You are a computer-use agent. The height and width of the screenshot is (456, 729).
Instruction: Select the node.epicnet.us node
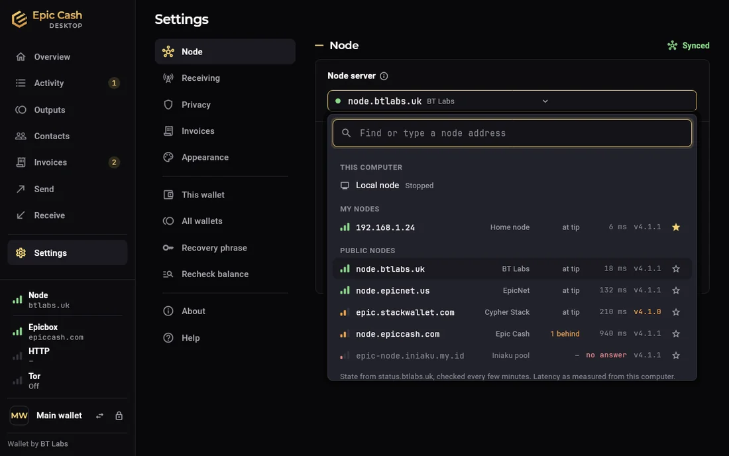[512, 290]
